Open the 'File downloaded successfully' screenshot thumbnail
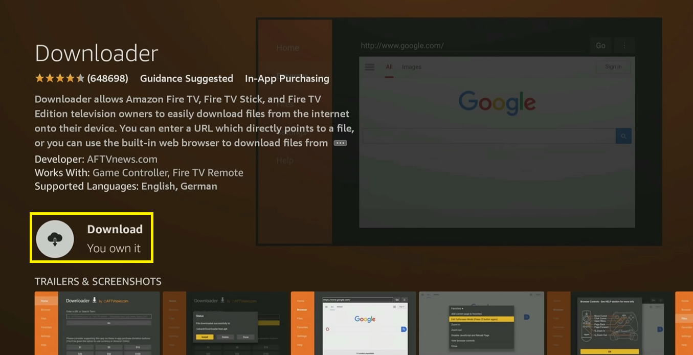 226,323
